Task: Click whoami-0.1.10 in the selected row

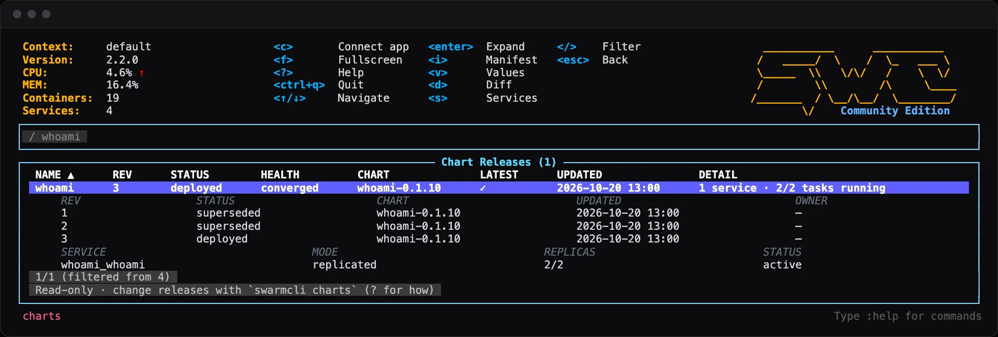Action: click(399, 188)
